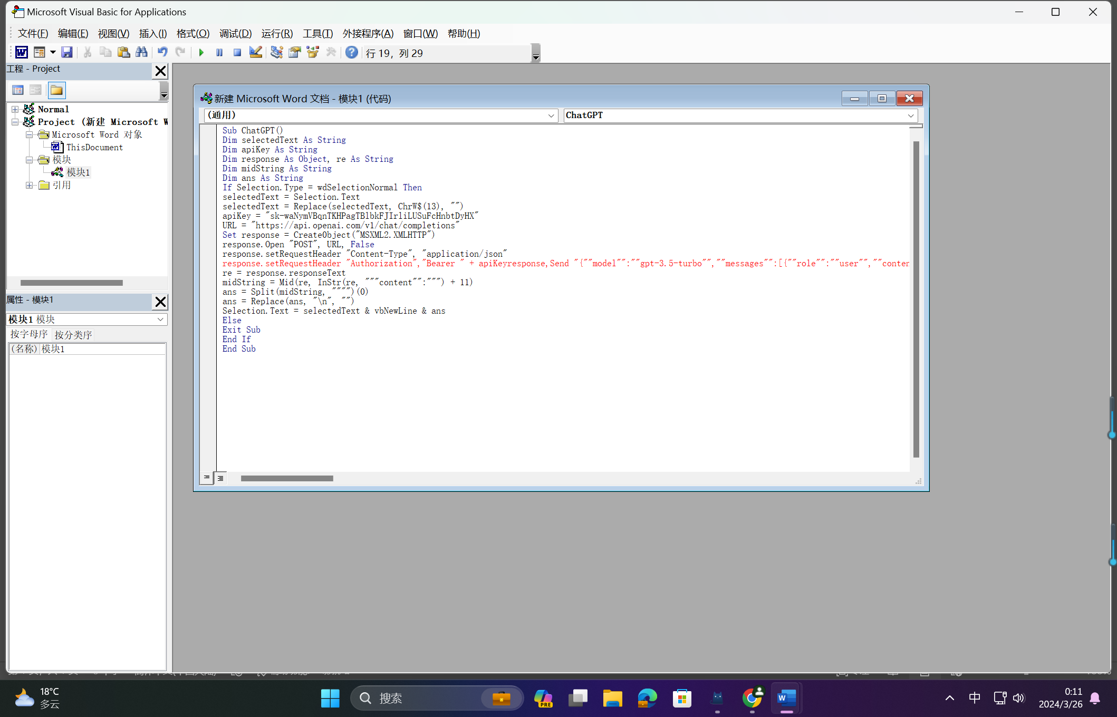Open the 调试(D) menu
Image resolution: width=1117 pixels, height=717 pixels.
coord(235,34)
